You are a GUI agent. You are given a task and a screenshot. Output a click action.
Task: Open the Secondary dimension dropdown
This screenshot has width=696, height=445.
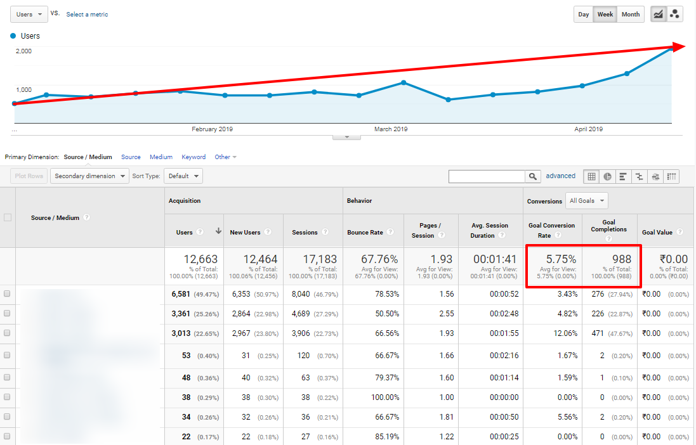(x=89, y=176)
